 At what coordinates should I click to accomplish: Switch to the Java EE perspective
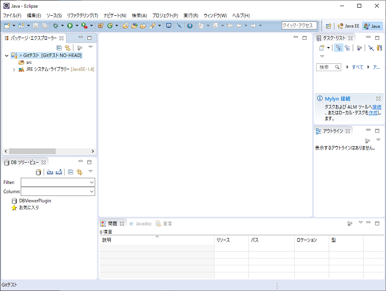pyautogui.click(x=348, y=26)
